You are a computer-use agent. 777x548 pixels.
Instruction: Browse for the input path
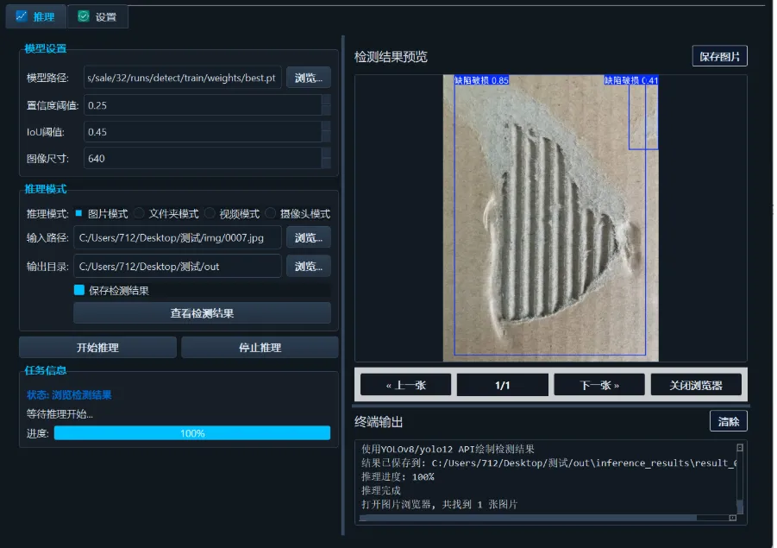307,237
